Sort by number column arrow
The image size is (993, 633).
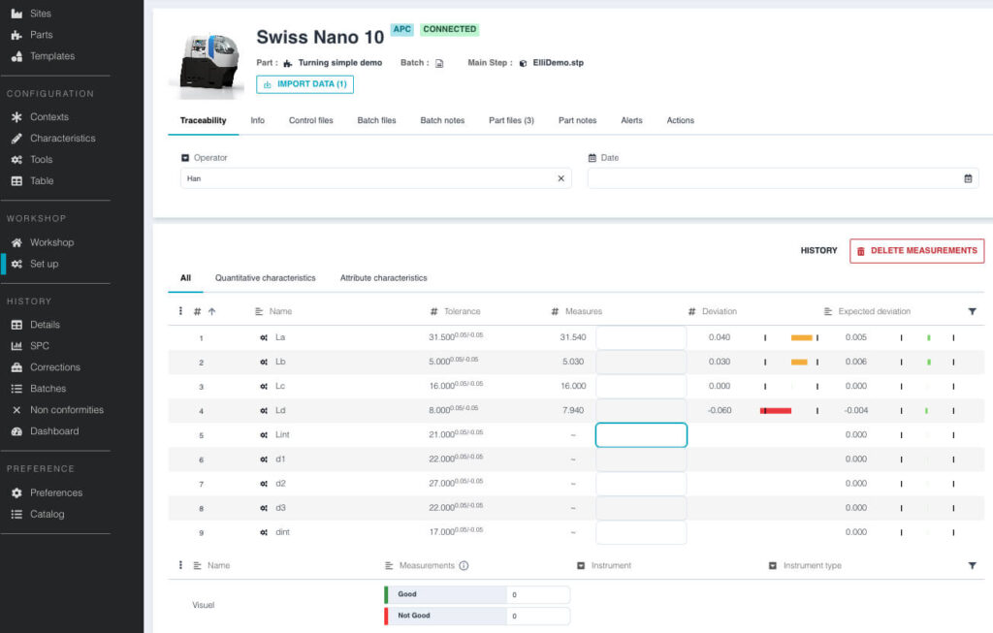coord(211,311)
